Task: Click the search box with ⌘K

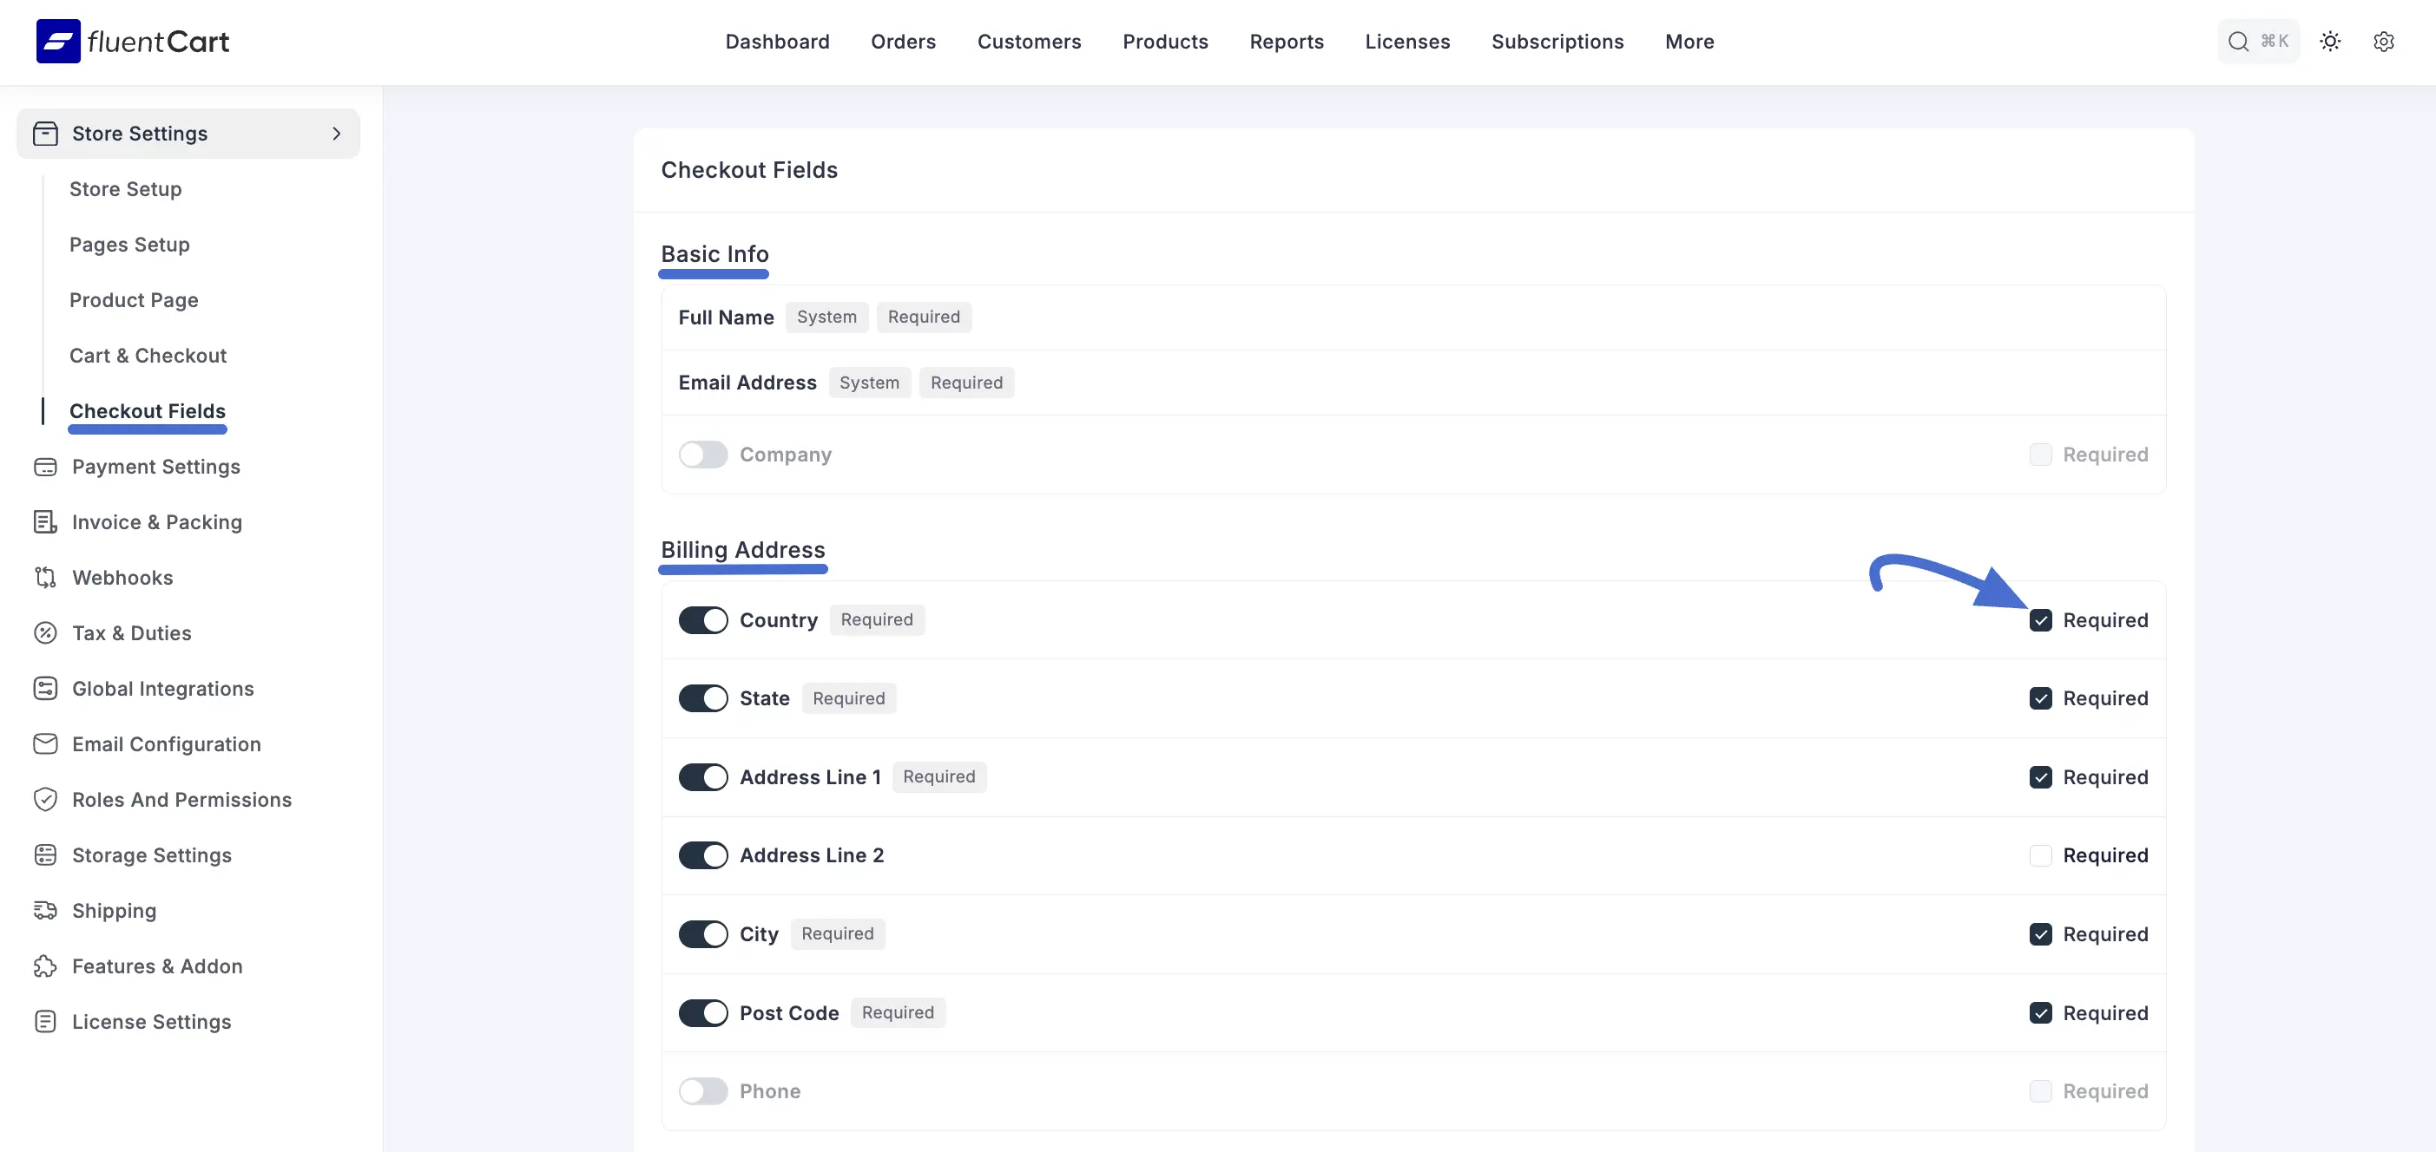Action: coord(2257,42)
